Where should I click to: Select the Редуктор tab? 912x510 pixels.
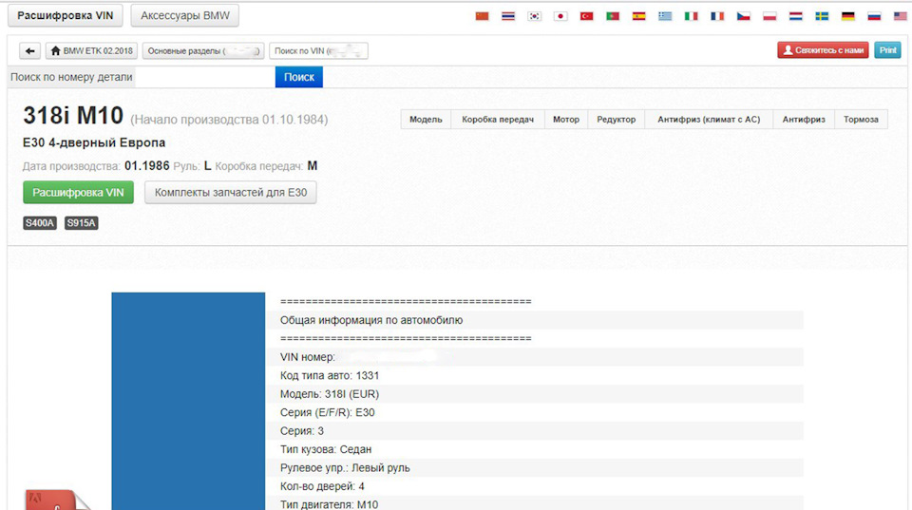(616, 120)
